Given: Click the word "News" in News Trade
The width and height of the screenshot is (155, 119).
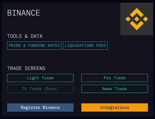Looking at the screenshot, I should [x=107, y=89].
